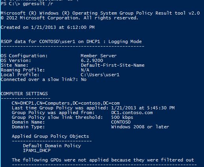Click the 'Default-First-Site-Name' site value
Image resolution: width=204 pixels, height=167 pixels.
click(x=112, y=65)
